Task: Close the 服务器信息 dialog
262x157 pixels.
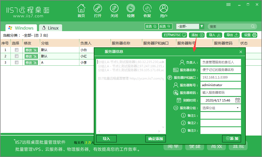Action: [x=241, y=52]
